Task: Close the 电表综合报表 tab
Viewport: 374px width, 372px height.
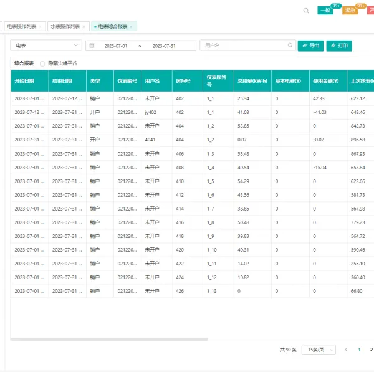Action: (x=131, y=27)
